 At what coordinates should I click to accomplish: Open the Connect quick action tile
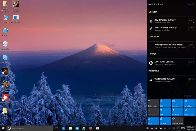coord(177,103)
